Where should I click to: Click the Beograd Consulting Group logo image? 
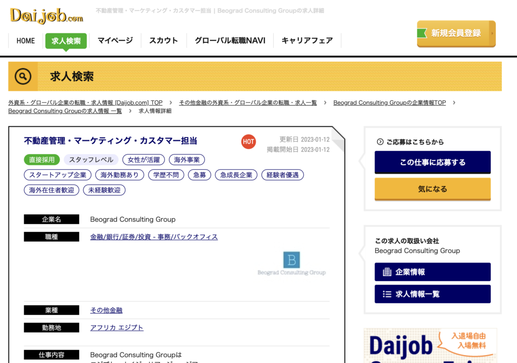291,264
